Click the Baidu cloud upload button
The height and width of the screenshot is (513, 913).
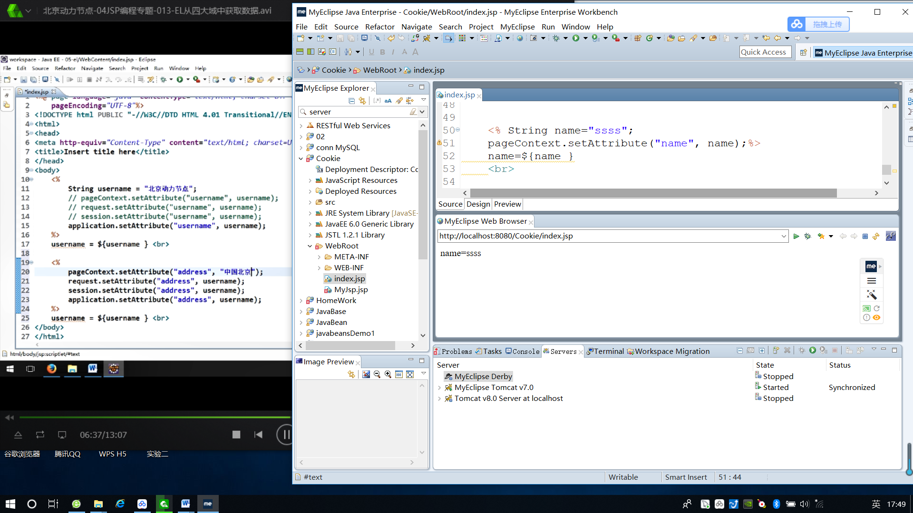818,24
